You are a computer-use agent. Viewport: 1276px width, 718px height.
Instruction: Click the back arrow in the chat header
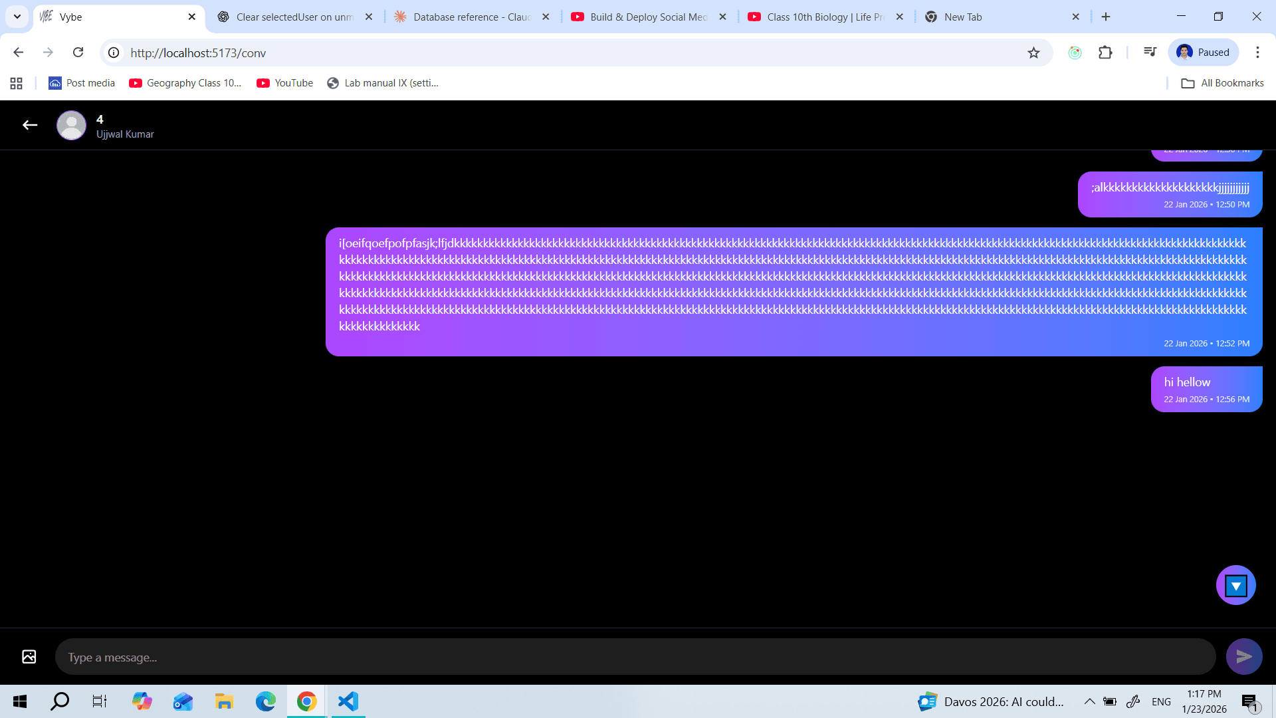pos(29,125)
